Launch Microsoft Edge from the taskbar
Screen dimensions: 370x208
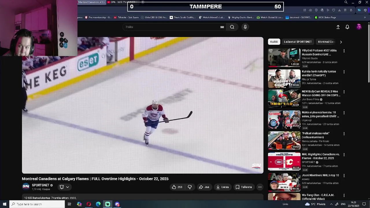pyautogui.click(x=98, y=204)
